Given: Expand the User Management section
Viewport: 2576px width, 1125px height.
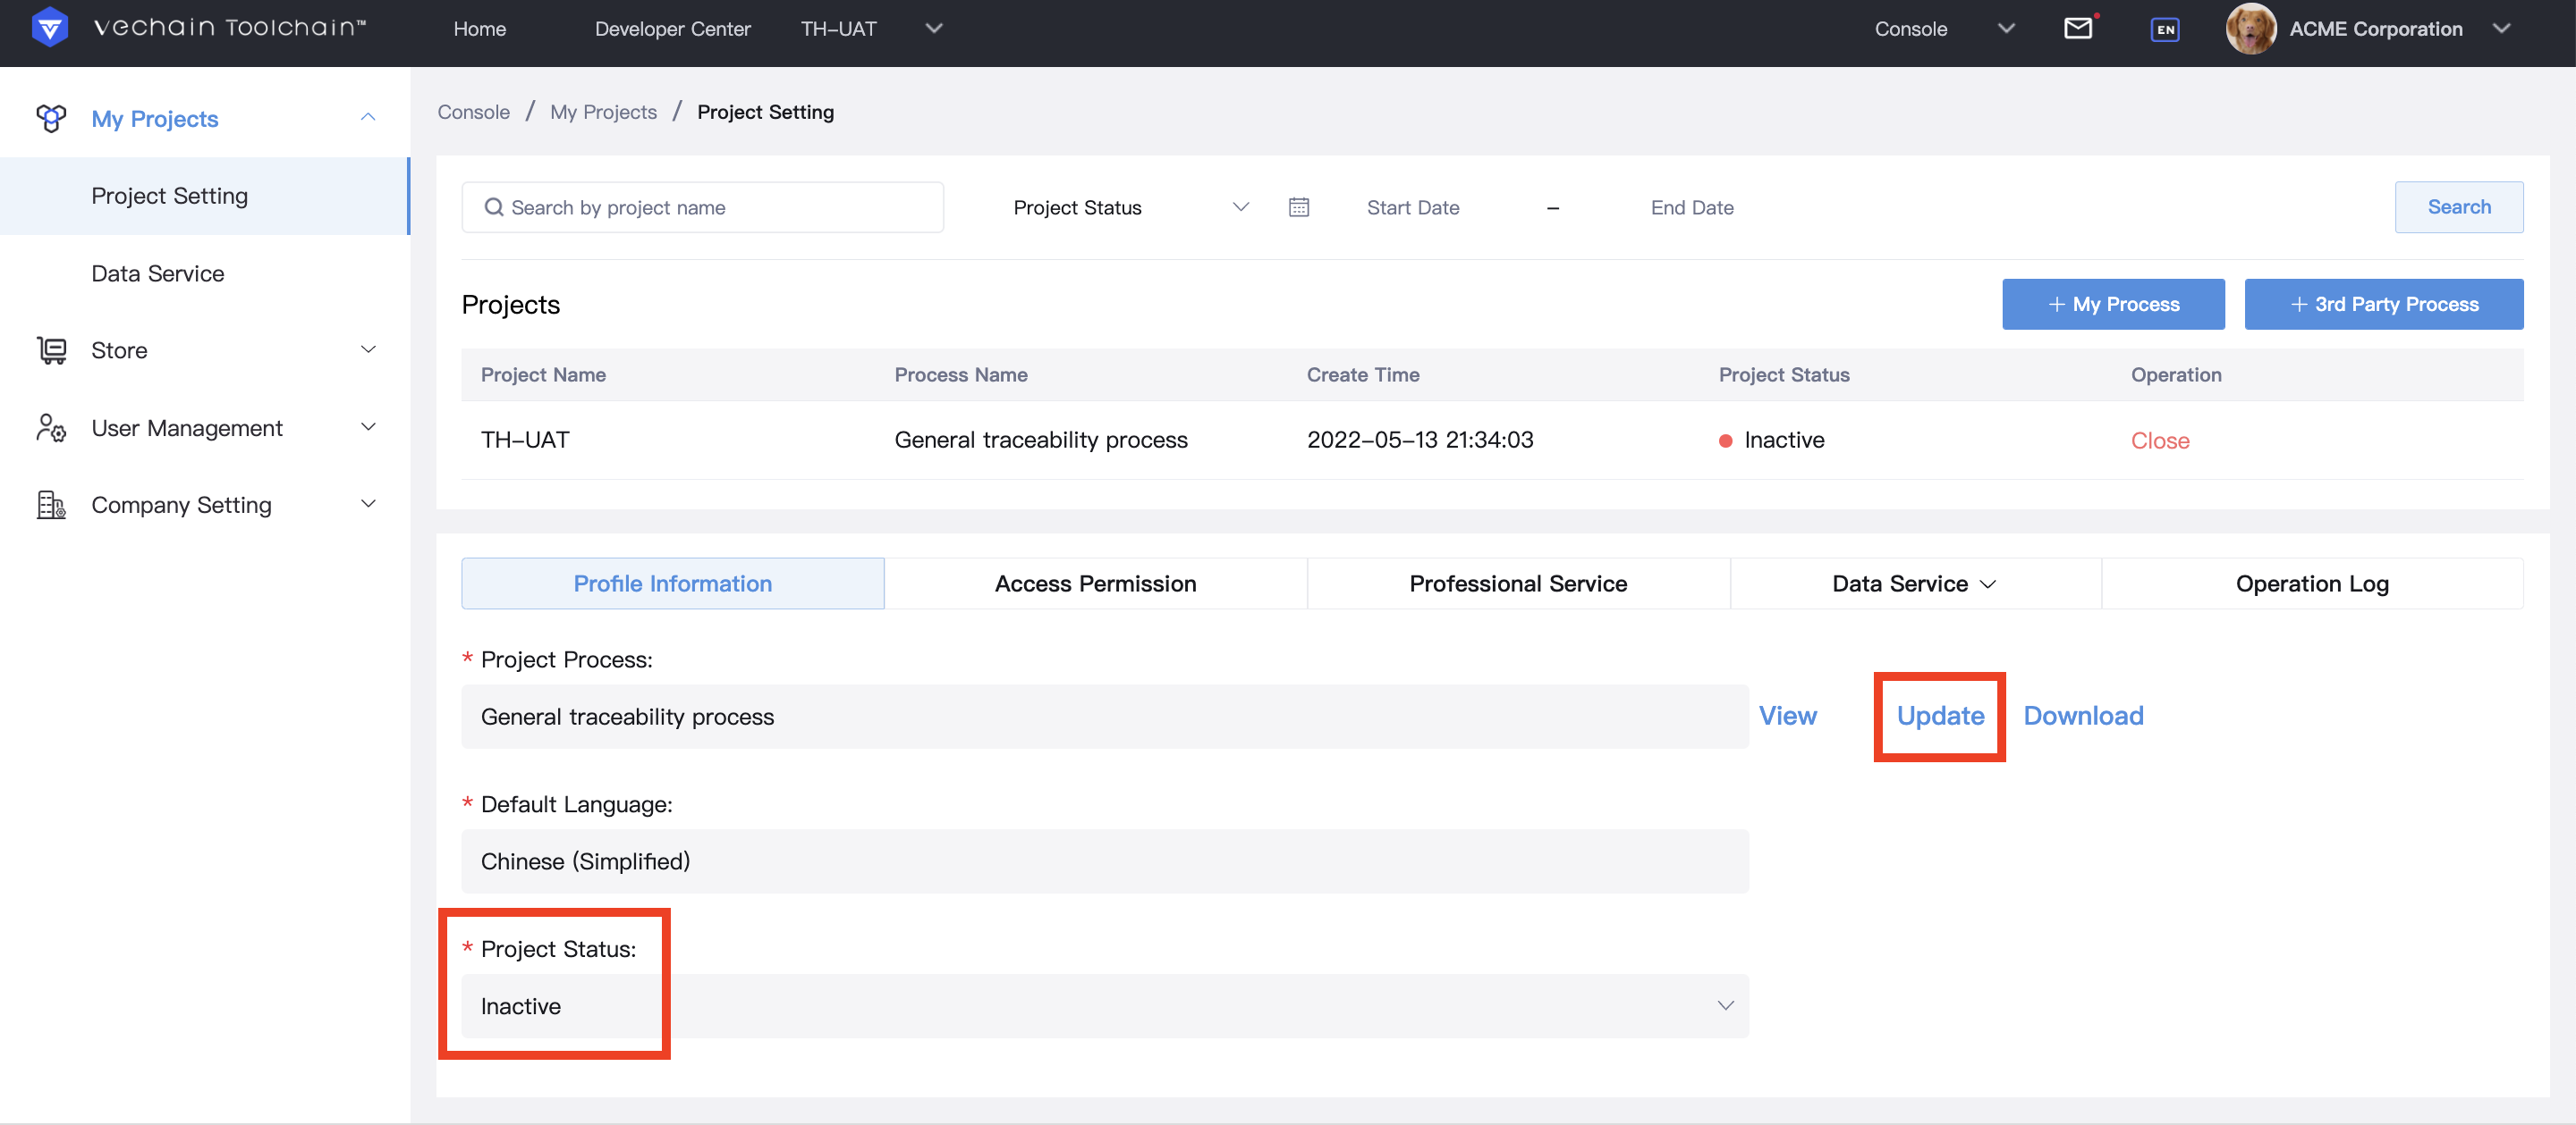Looking at the screenshot, I should click(x=368, y=428).
